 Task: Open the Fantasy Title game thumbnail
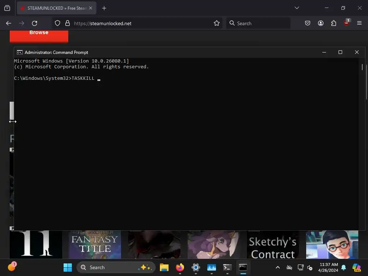pos(95,244)
